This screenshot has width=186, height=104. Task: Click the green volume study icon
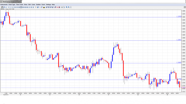point(44,7)
